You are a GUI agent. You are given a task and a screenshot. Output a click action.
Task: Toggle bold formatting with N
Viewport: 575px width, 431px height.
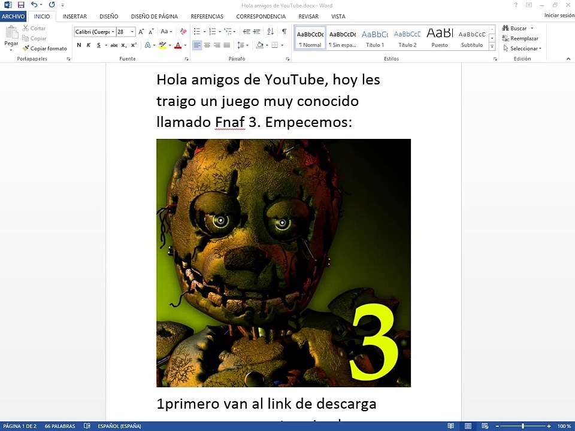(x=79, y=45)
